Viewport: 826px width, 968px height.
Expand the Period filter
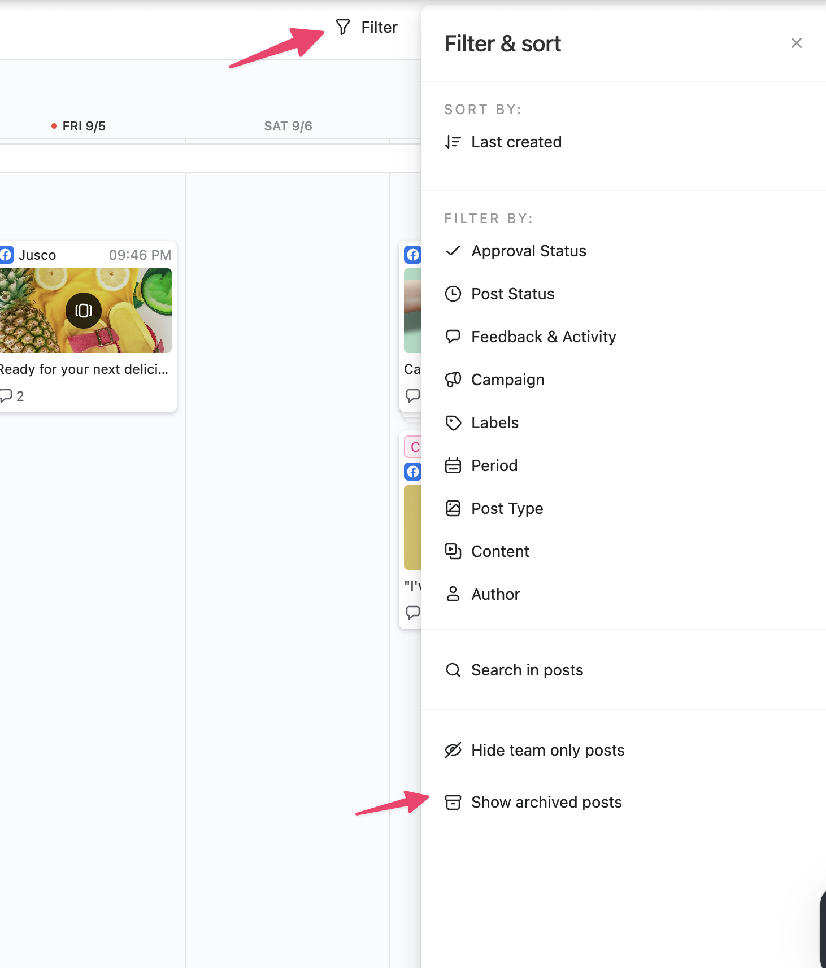pos(494,465)
